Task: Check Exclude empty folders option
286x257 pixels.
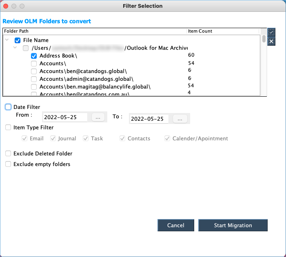Action: pos(9,164)
